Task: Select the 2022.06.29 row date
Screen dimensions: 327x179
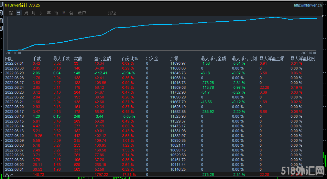Action: 14,73
